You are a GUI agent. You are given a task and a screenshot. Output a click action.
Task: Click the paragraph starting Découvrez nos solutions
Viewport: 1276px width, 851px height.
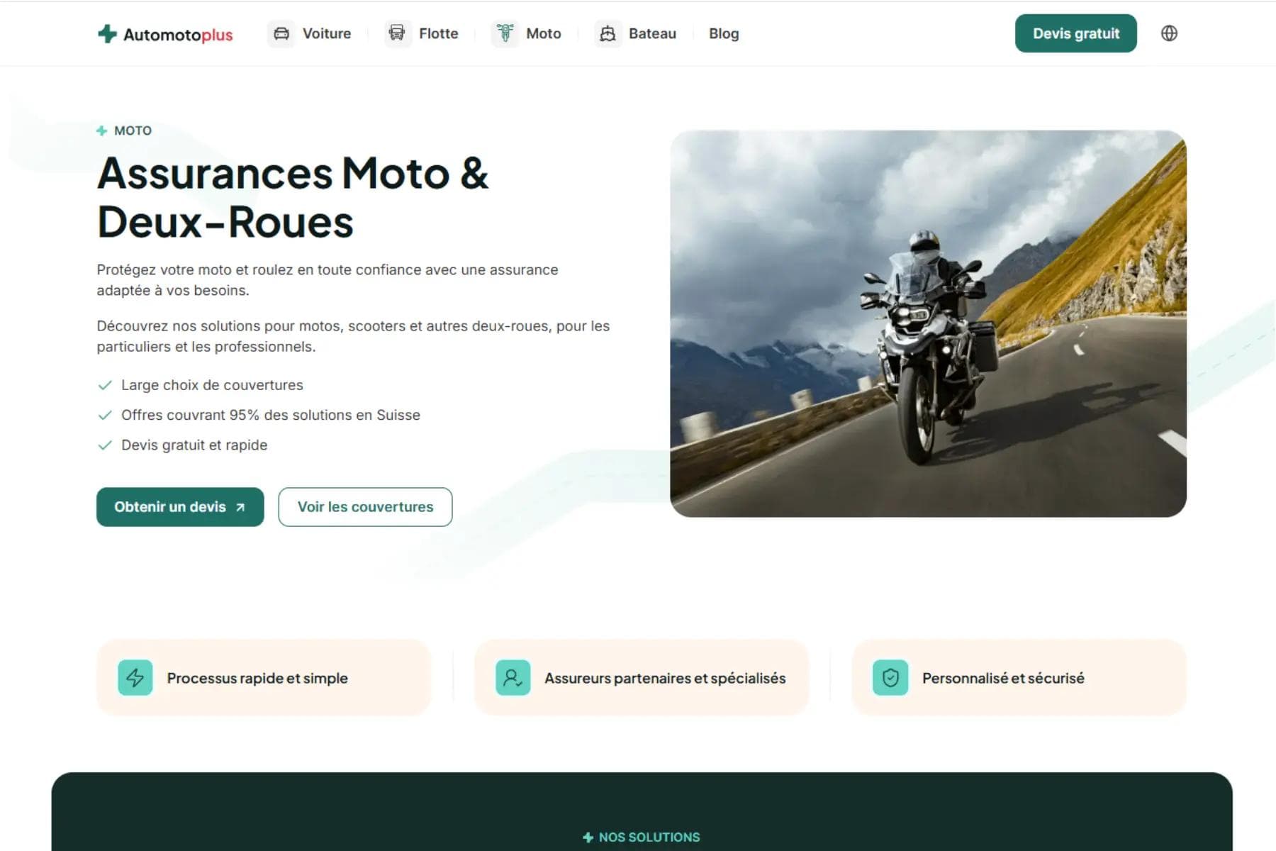[x=353, y=336]
